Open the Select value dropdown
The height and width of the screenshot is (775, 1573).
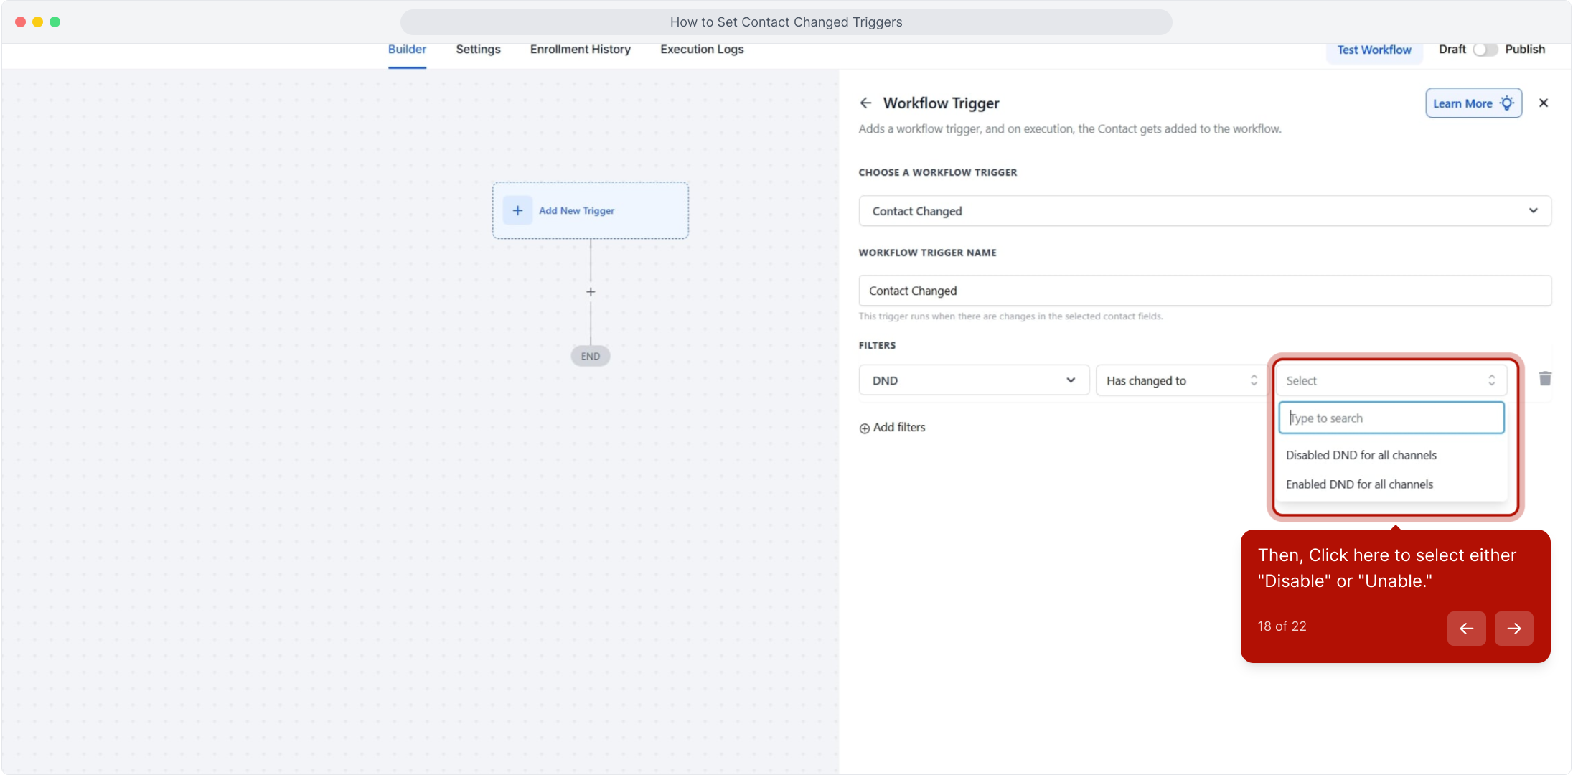1390,380
